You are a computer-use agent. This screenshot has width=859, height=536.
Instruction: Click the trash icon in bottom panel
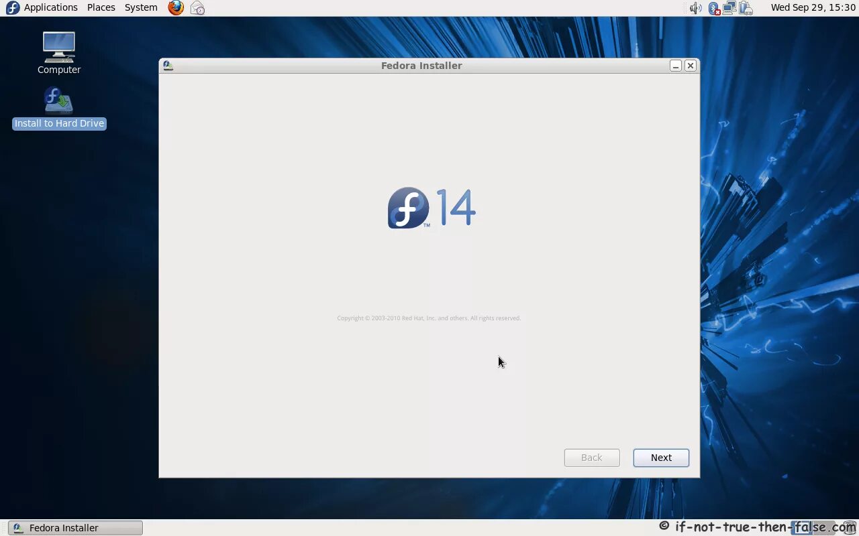click(850, 528)
